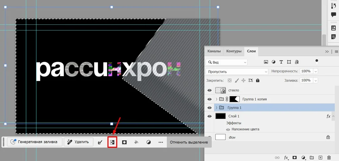Click the Генеративная заливка button
339x161 pixels.
tap(34, 142)
